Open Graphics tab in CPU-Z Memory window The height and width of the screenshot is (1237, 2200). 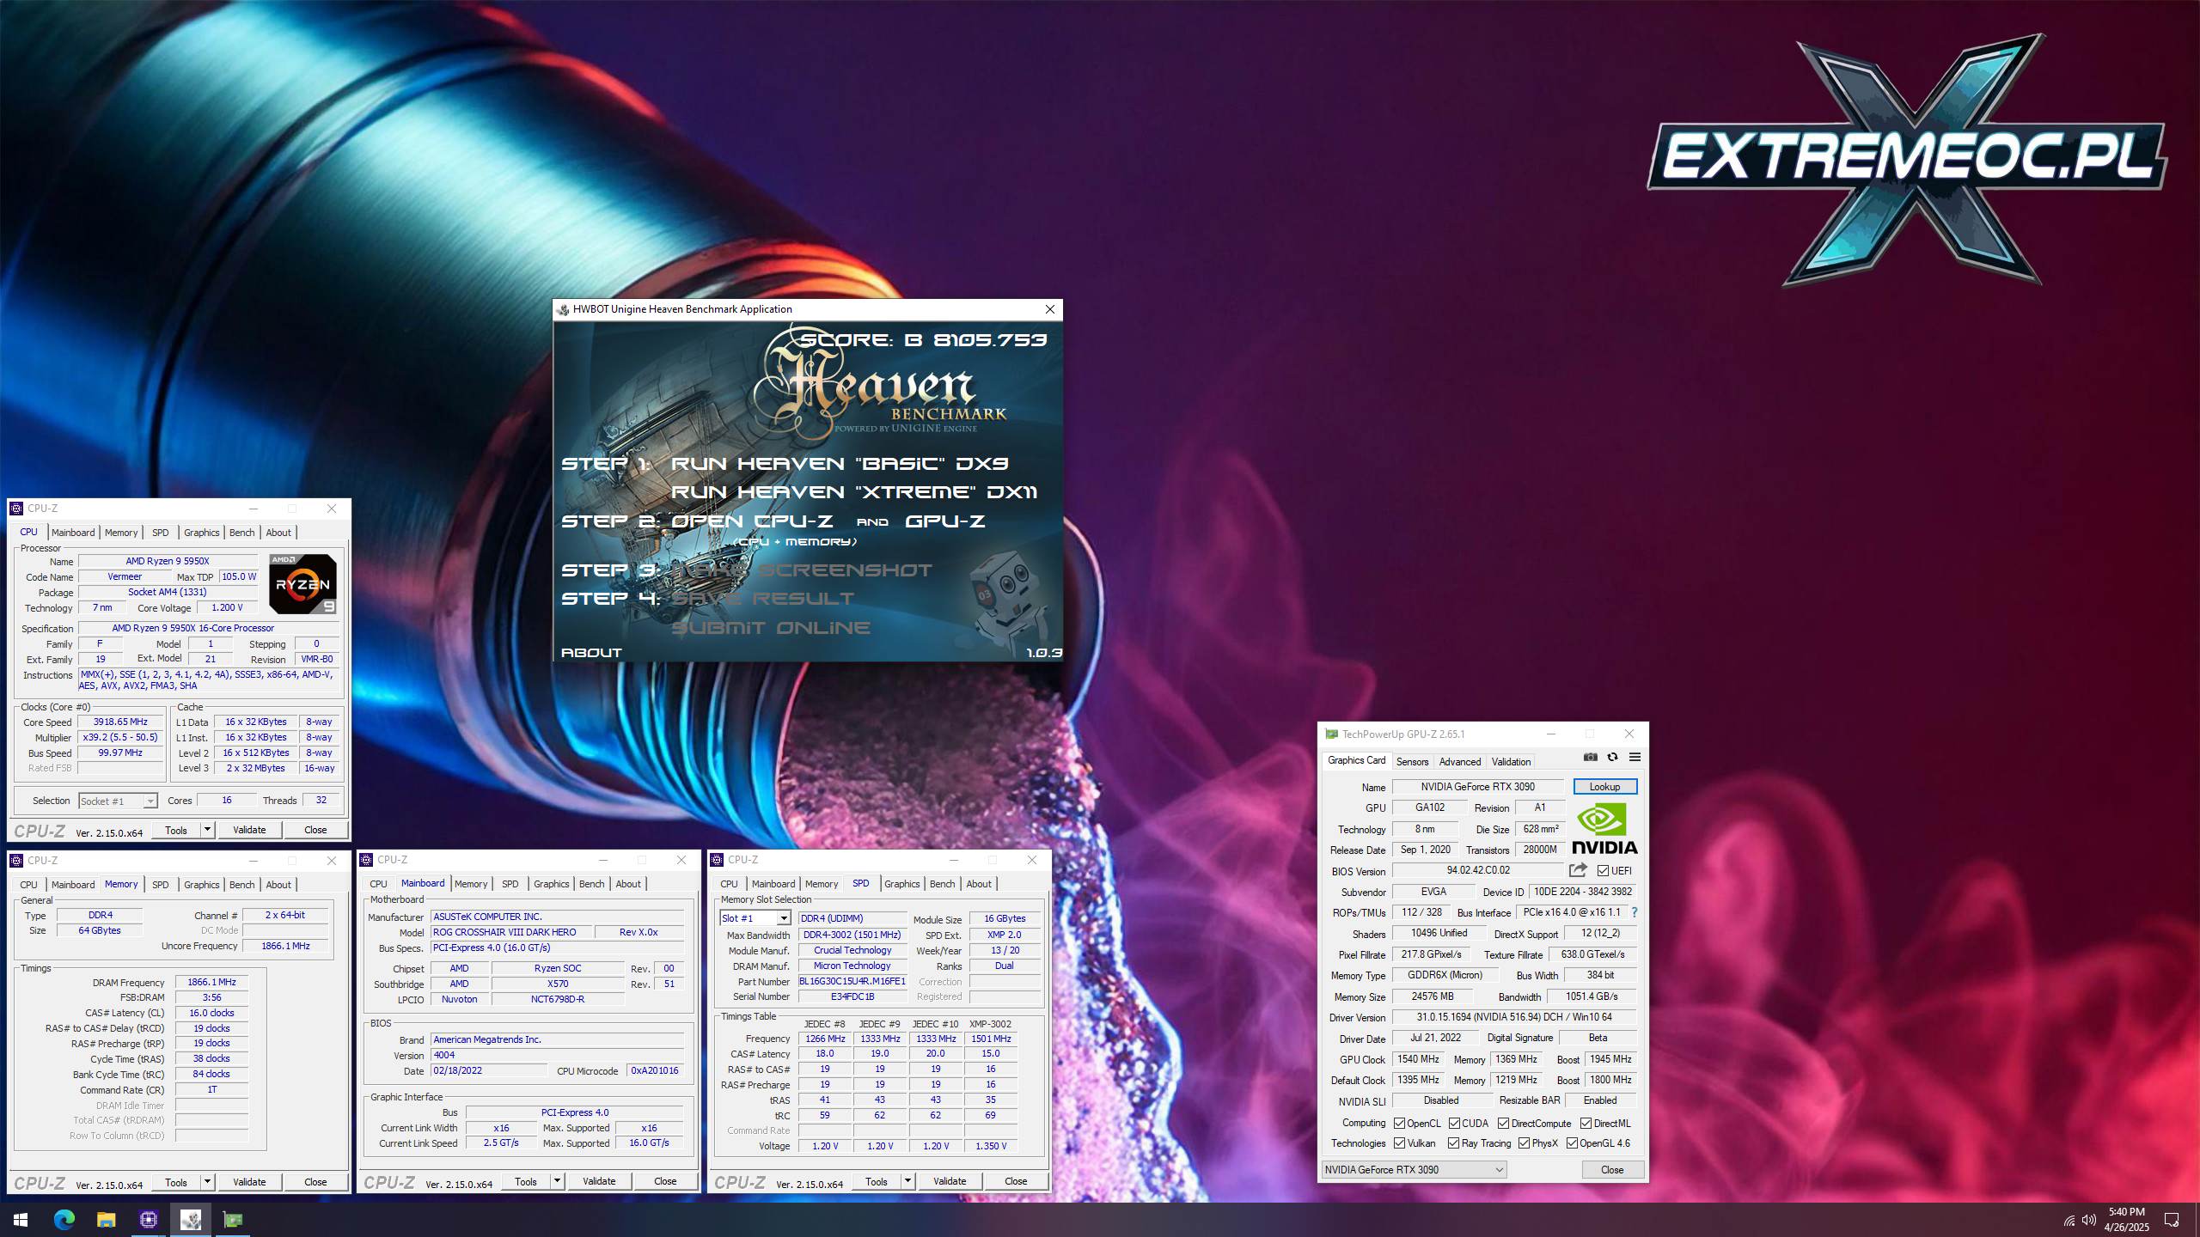tap(202, 885)
